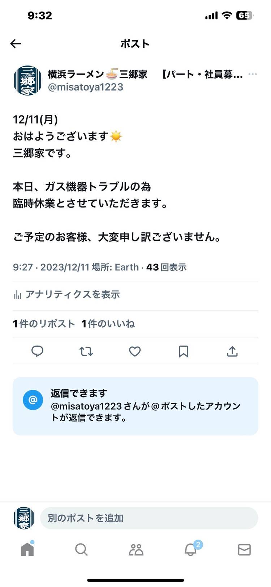Open the Home tab
This screenshot has width=271, height=587.
click(27, 550)
